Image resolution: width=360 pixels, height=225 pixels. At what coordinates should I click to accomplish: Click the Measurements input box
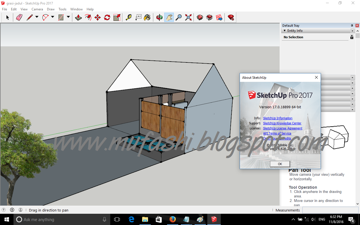(330, 210)
